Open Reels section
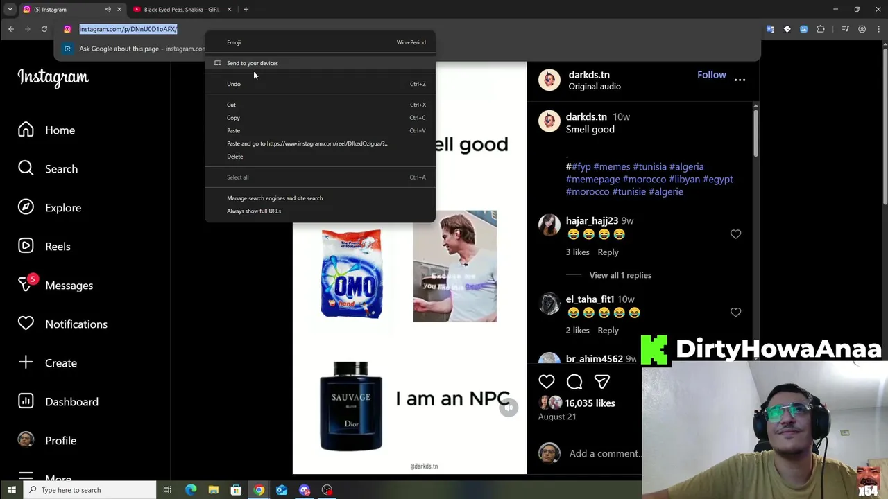 pos(44,247)
